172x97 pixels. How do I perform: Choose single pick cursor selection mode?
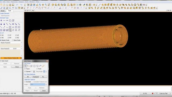click(x=26, y=66)
